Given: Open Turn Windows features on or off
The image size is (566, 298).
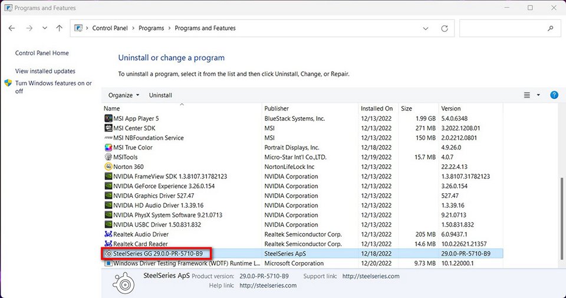Looking at the screenshot, I should click(x=54, y=87).
